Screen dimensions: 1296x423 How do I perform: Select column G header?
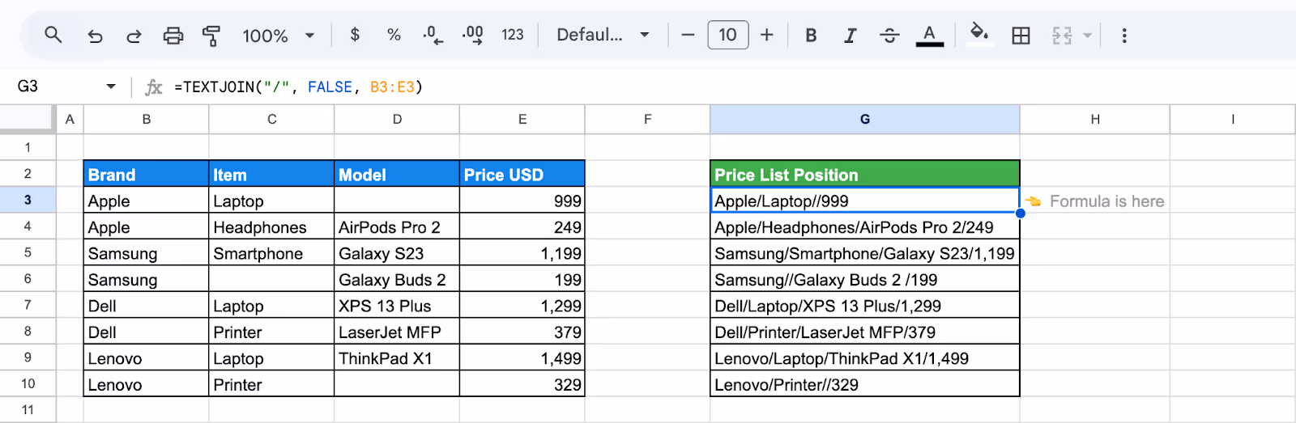[x=865, y=119]
